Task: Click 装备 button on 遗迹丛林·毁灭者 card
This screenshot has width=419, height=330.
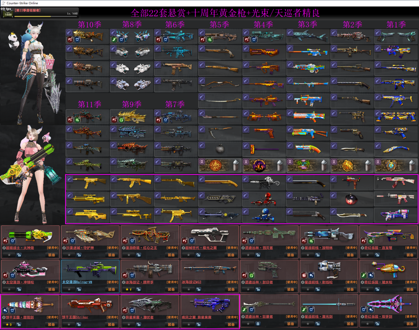Action: click(x=291, y=255)
